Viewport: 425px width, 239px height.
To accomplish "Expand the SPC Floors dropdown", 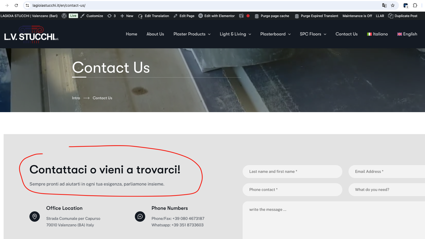I will point(313,34).
